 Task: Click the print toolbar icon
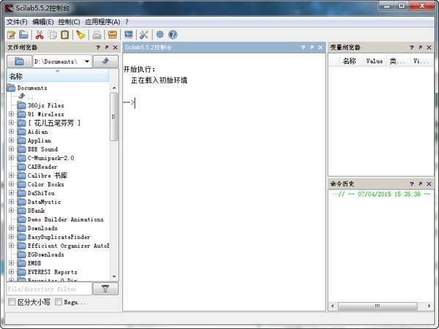[97, 34]
